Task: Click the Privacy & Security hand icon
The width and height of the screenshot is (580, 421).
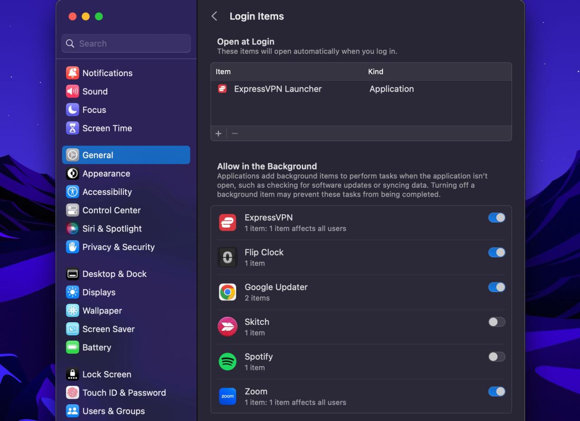Action: tap(72, 247)
